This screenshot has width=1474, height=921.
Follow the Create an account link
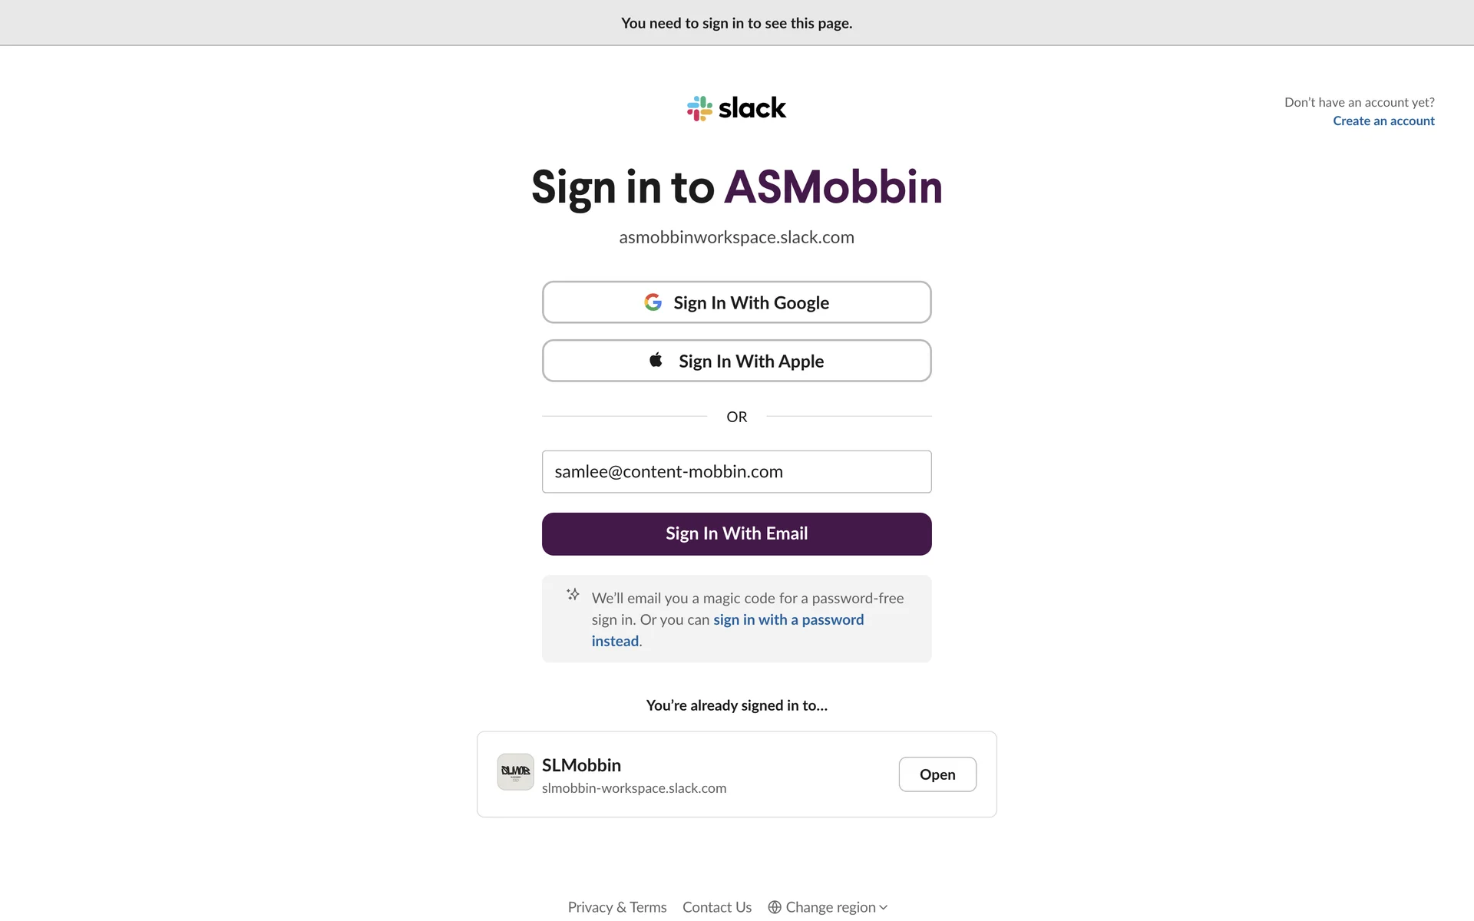click(1383, 120)
